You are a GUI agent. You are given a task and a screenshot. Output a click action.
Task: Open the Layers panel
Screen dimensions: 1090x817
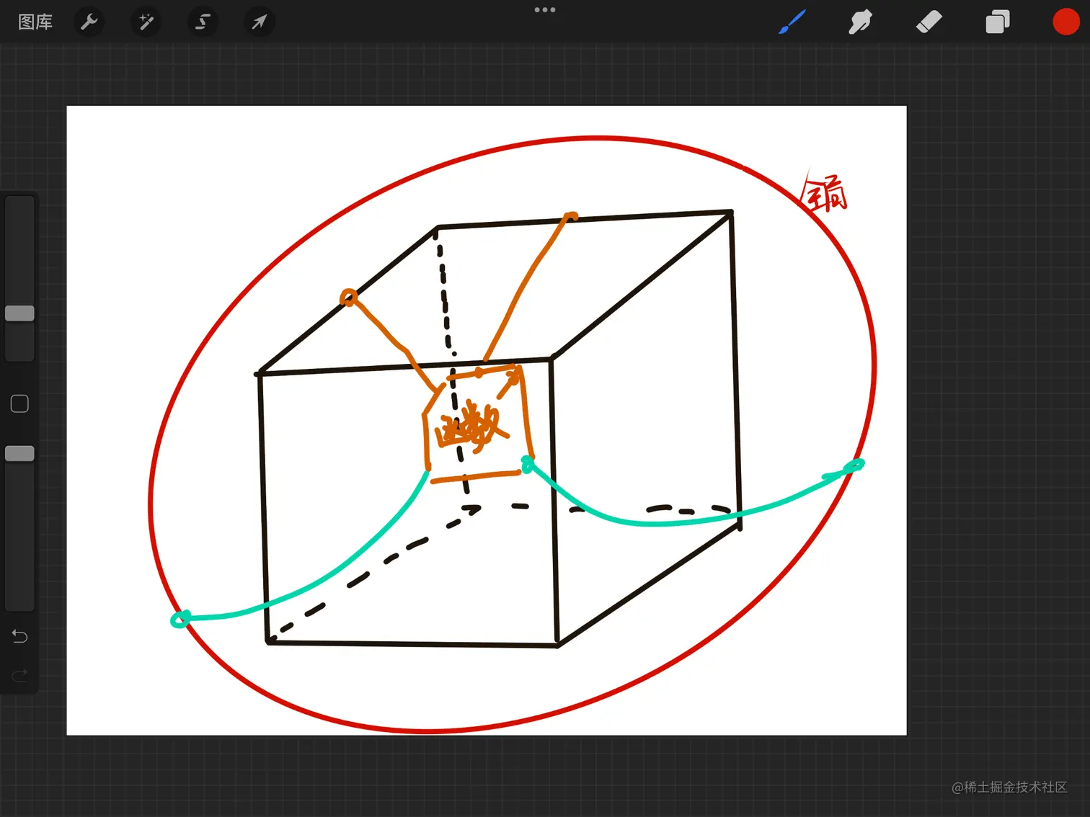coord(998,22)
